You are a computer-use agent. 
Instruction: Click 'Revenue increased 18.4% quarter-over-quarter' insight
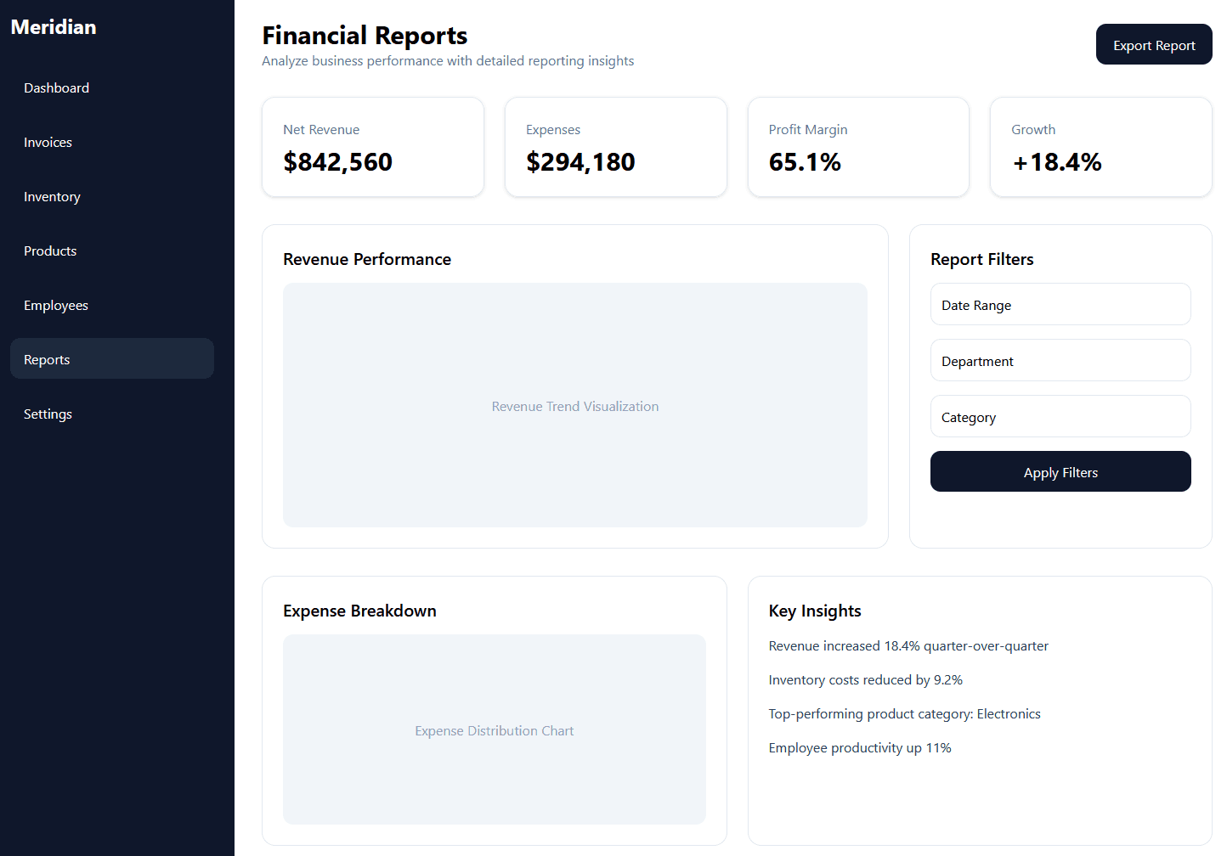click(908, 646)
